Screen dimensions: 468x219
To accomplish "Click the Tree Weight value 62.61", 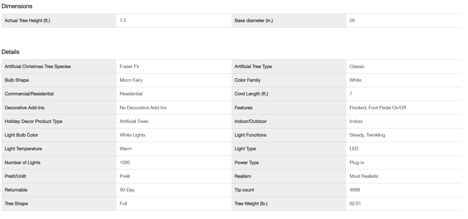I will click(x=355, y=204).
